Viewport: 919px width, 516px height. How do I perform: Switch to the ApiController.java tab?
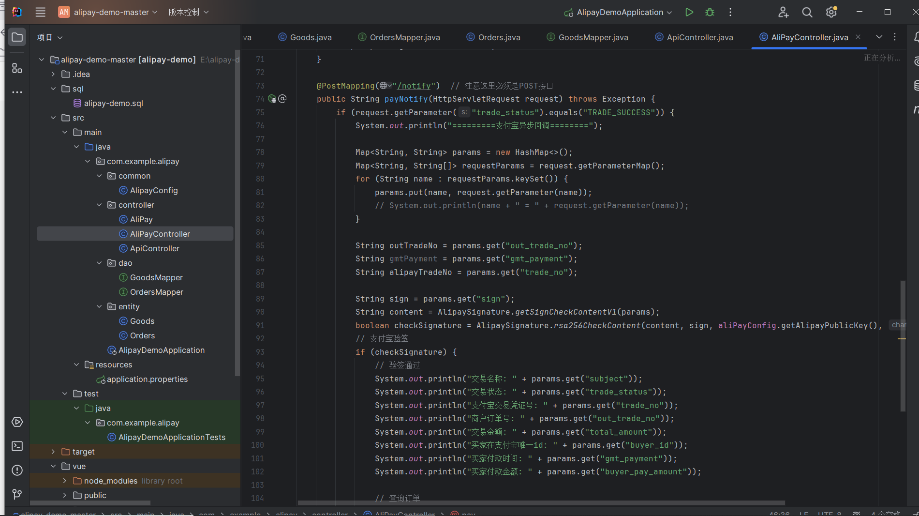[x=694, y=37]
